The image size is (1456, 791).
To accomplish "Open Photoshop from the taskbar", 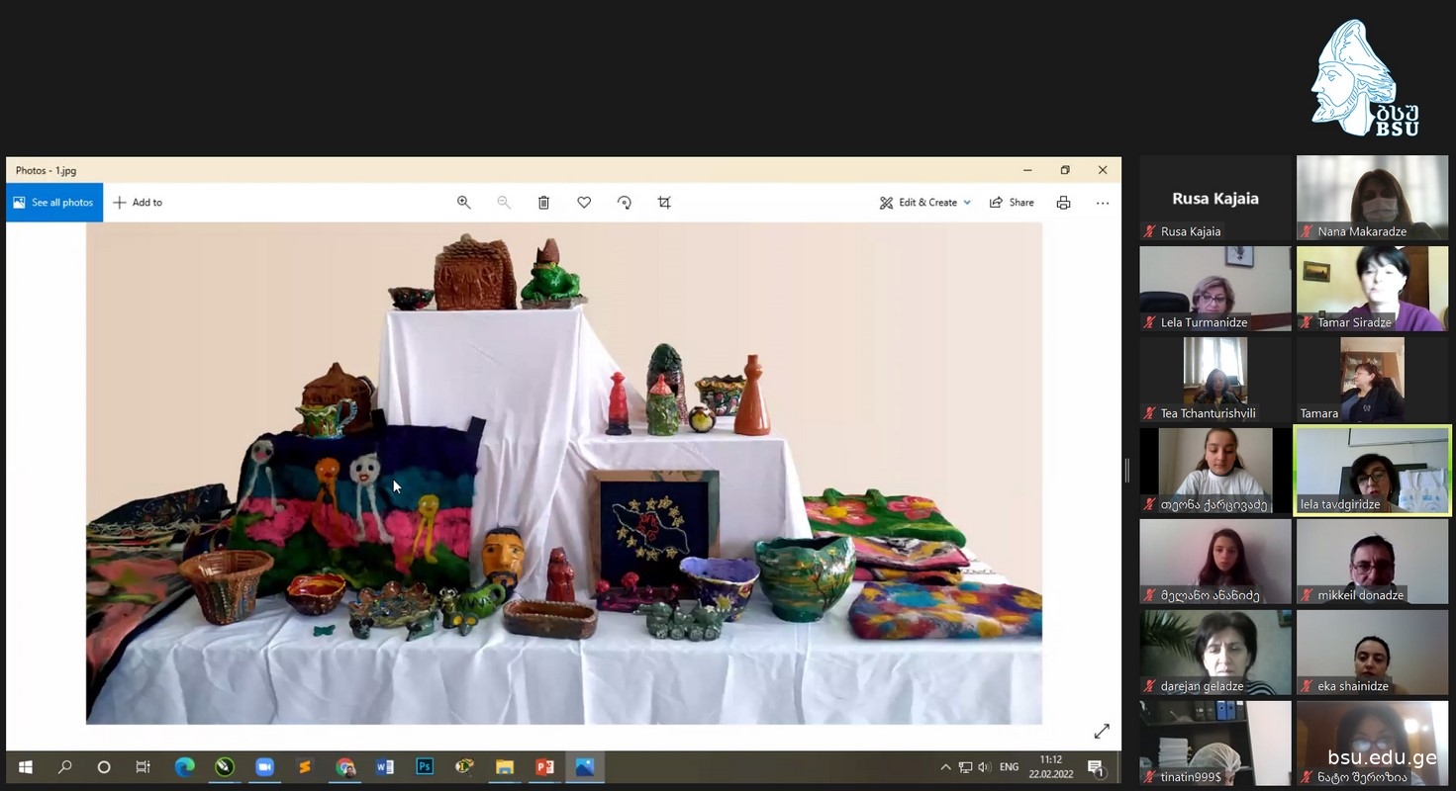I will tap(425, 767).
